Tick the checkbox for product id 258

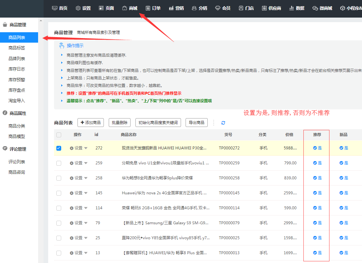(x=59, y=178)
